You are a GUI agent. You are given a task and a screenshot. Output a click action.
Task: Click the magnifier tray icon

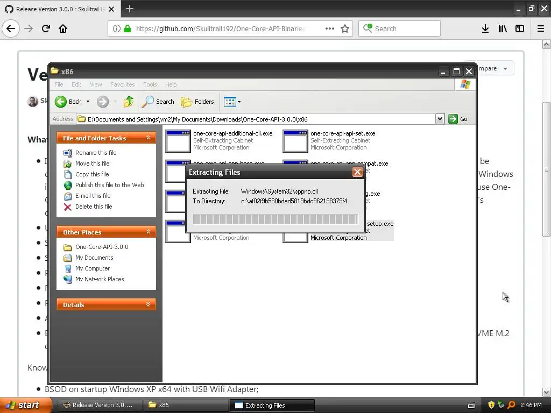coord(511,405)
